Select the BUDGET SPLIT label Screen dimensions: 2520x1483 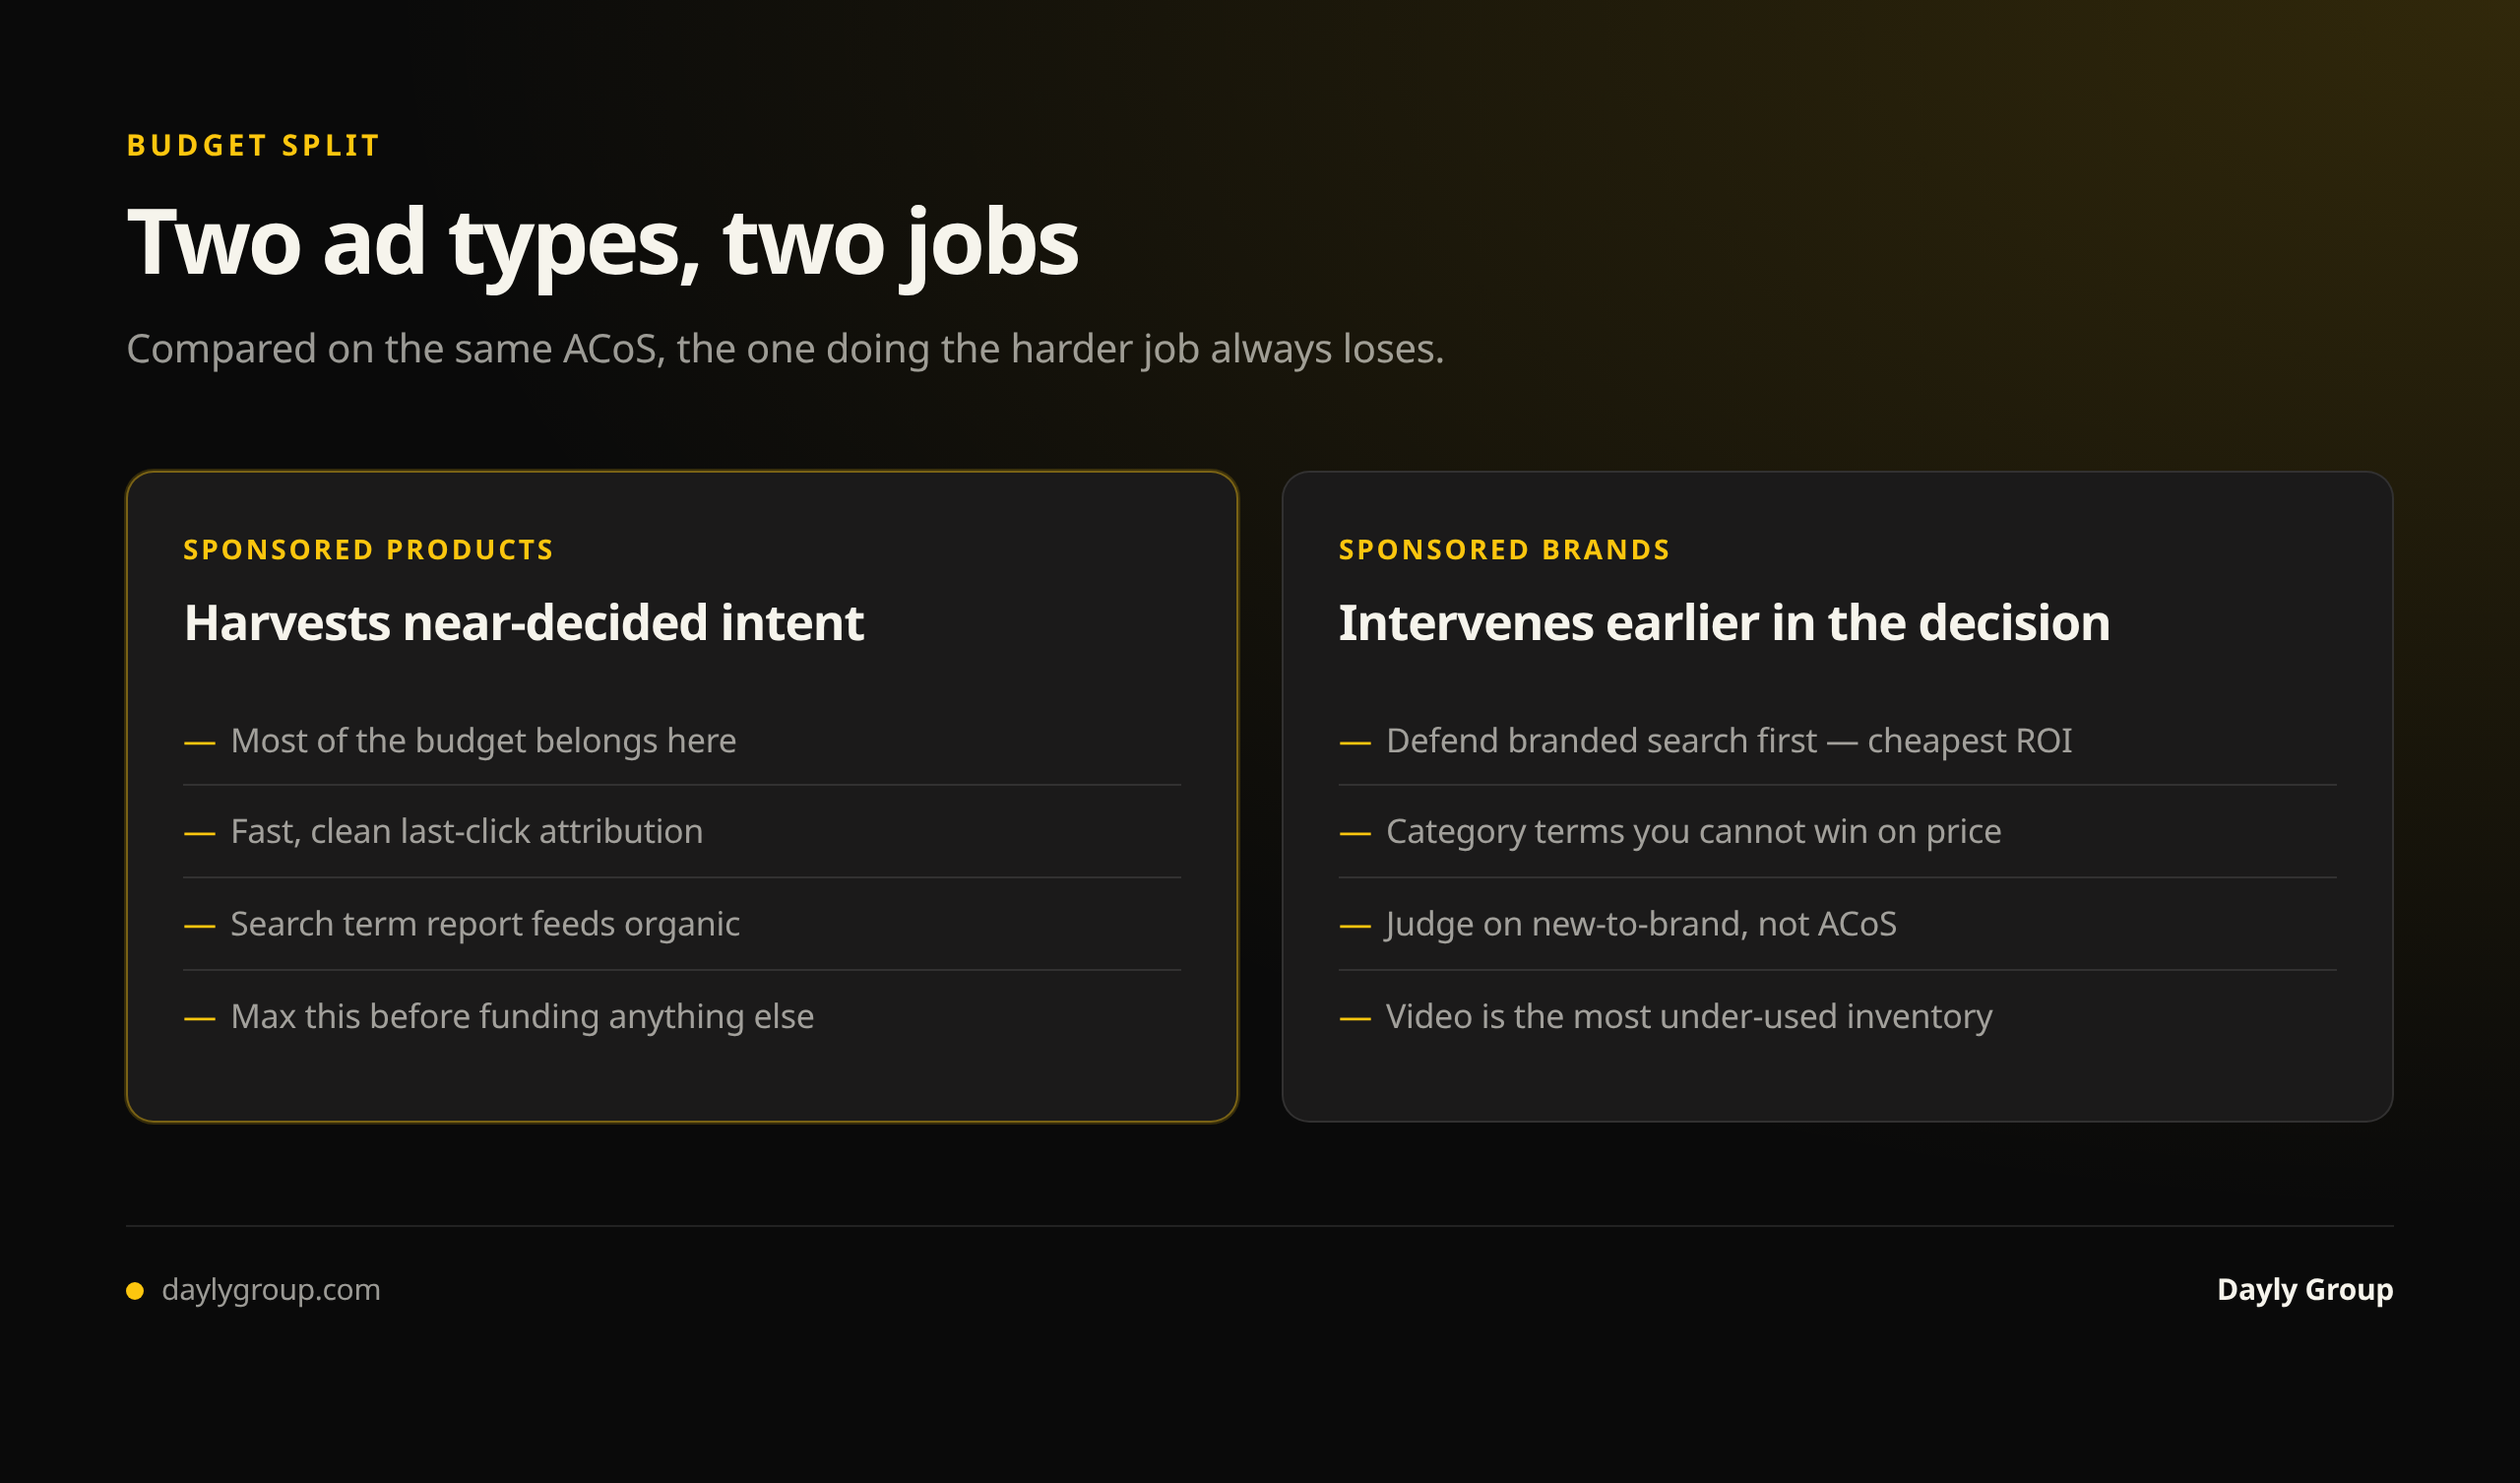253,146
